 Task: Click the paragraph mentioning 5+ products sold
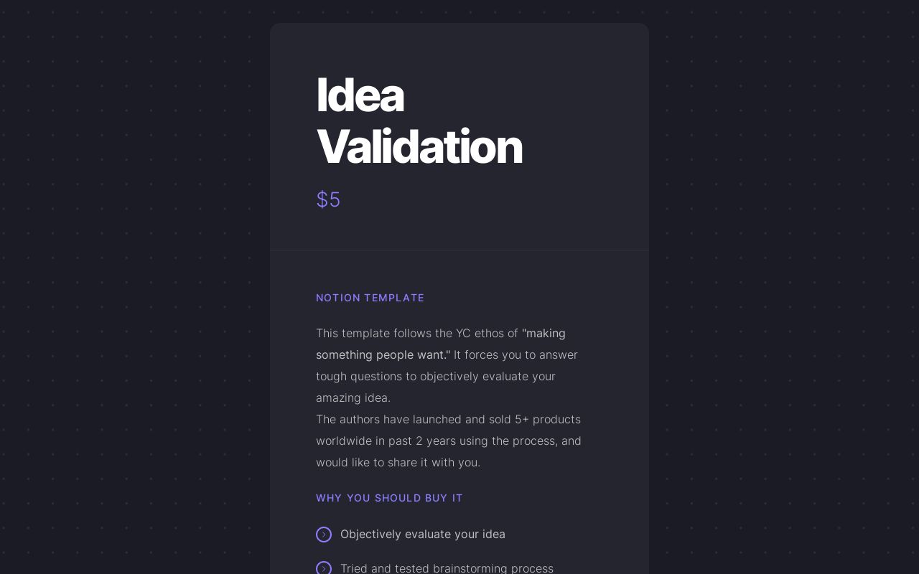point(448,441)
